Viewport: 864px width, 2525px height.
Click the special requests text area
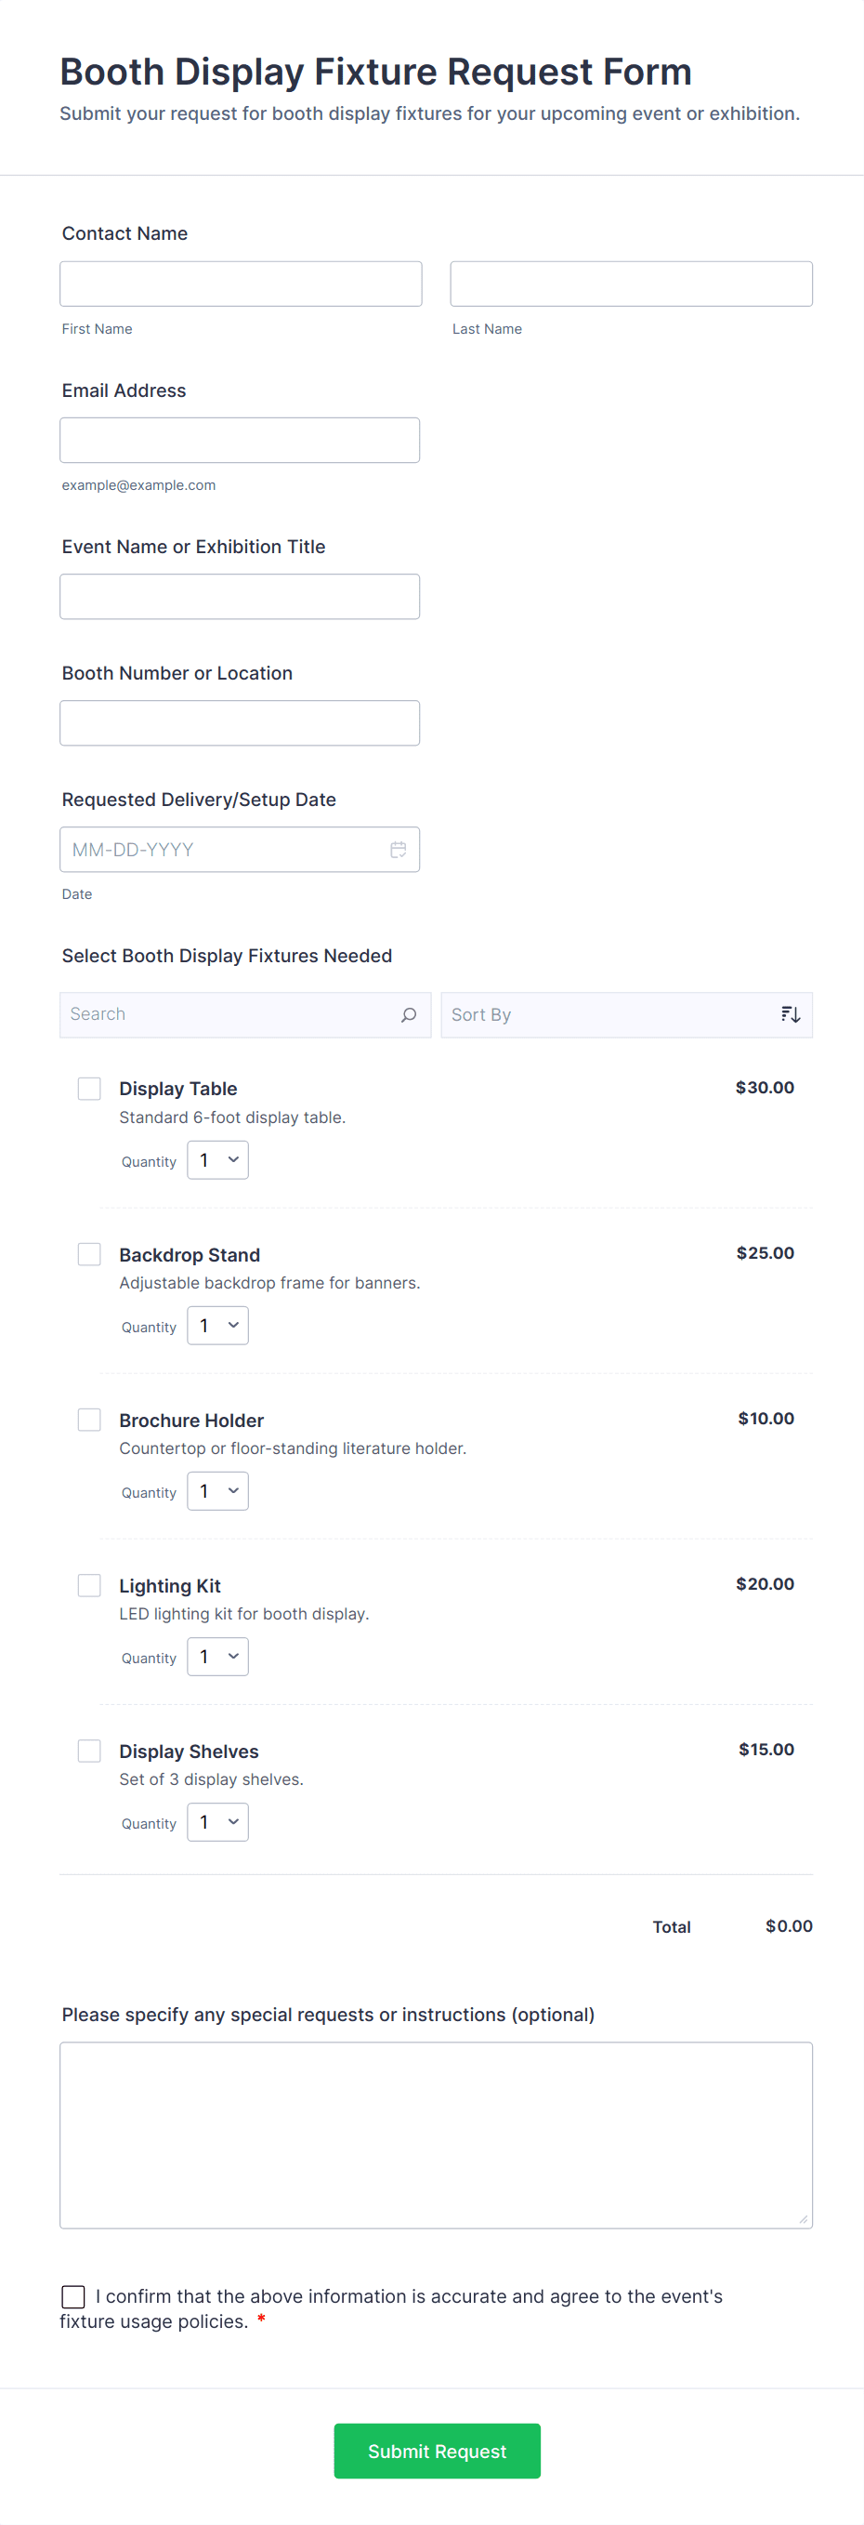tap(436, 2135)
